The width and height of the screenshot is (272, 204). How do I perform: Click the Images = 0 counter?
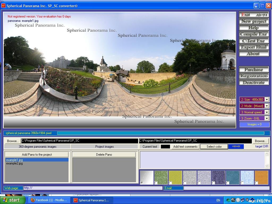(254, 124)
